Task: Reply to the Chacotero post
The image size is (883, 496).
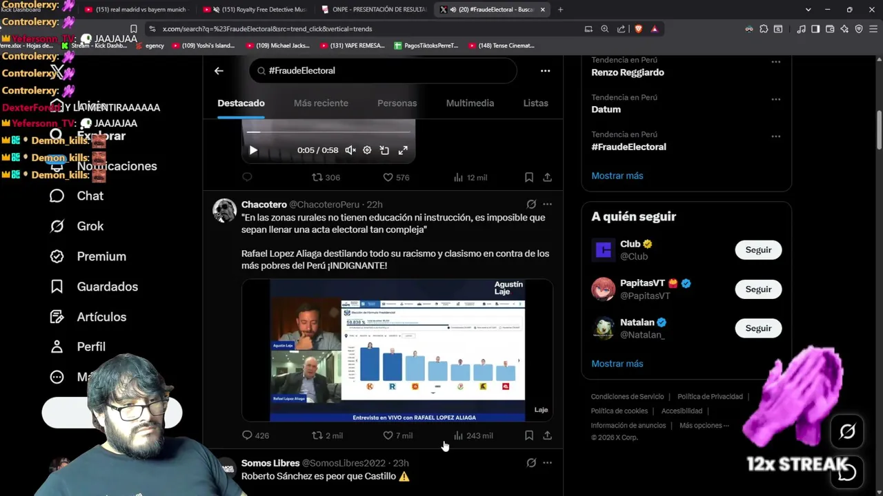Action: coord(255,435)
